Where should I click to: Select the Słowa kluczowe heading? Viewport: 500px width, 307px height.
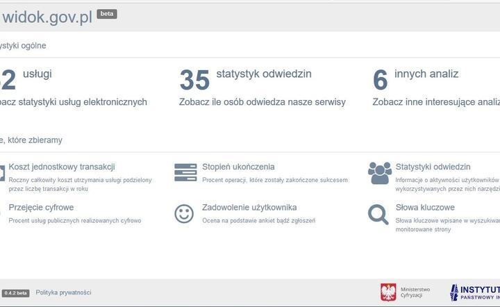pyautogui.click(x=425, y=208)
